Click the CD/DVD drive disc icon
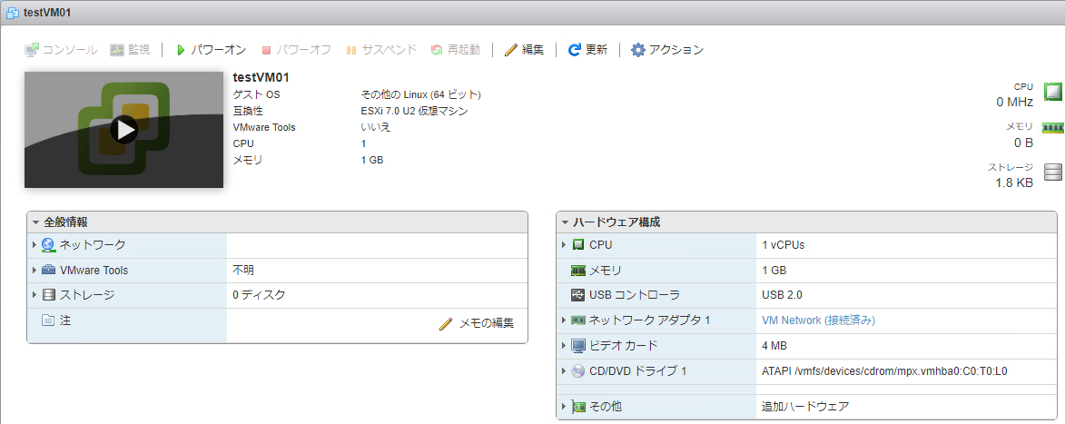1065x424 pixels. 578,371
